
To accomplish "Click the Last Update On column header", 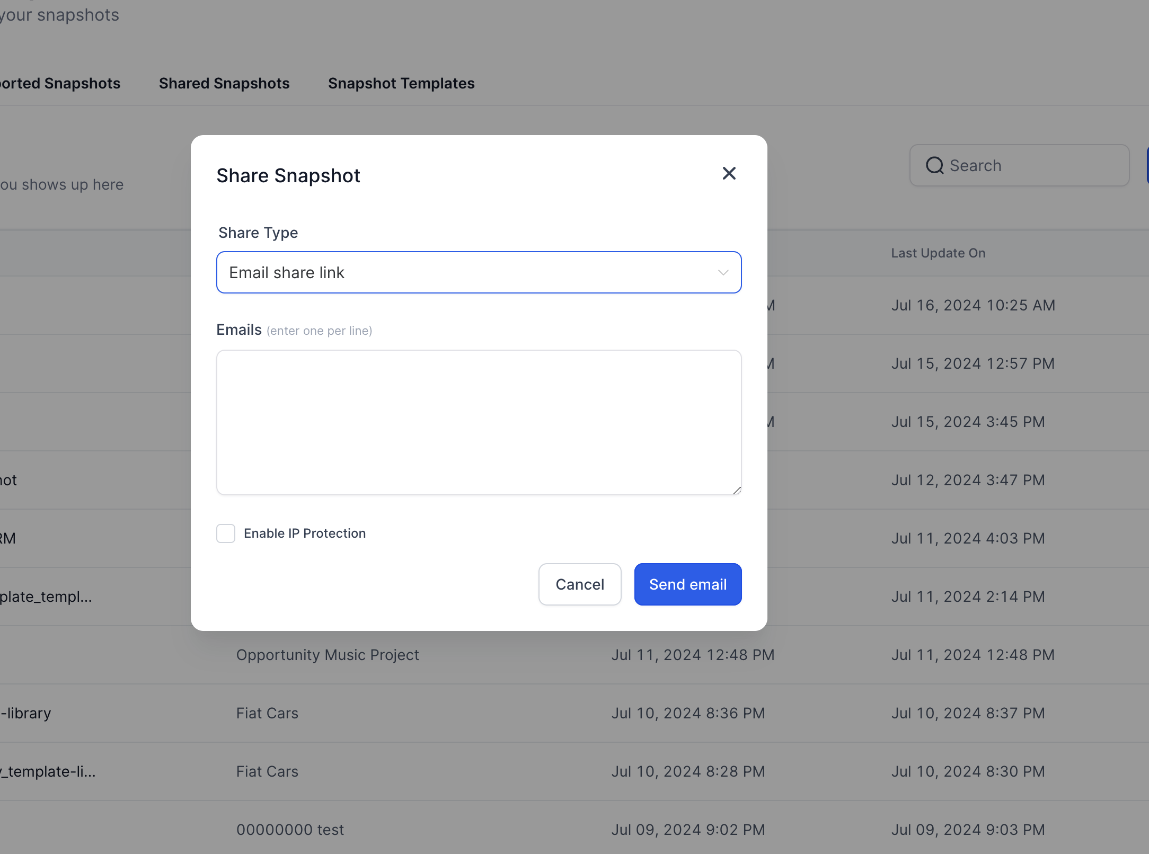I will point(938,253).
